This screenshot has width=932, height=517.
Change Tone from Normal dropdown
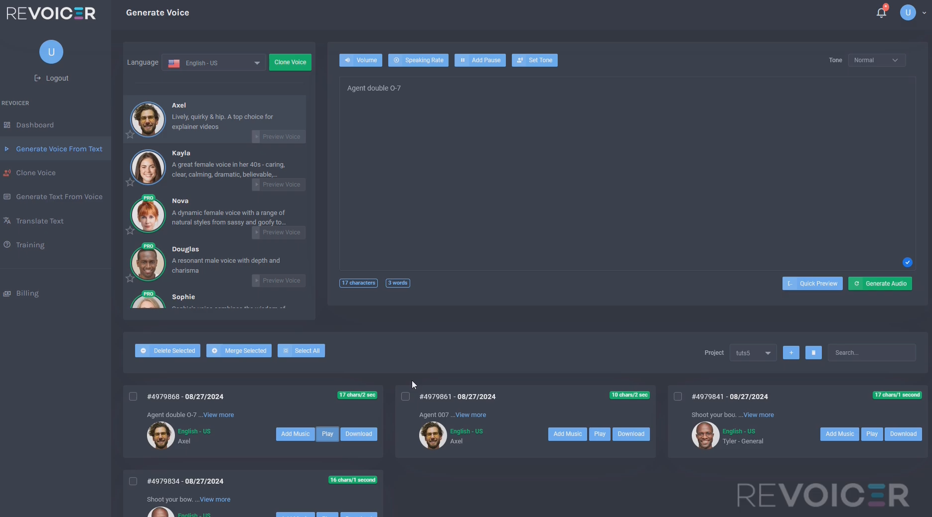[x=877, y=60]
